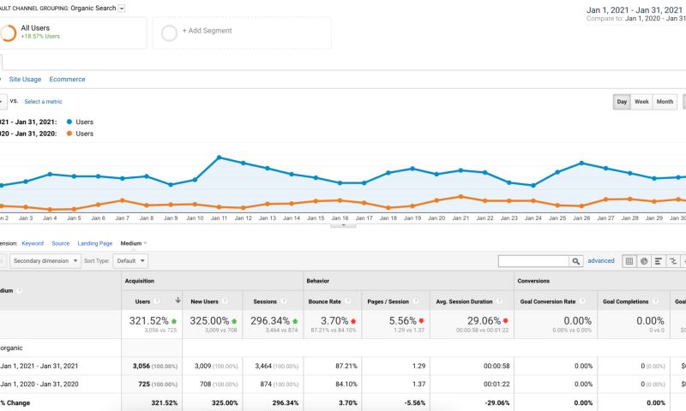686x411 pixels.
Task: Open the Ecommerce tab
Action: [67, 80]
